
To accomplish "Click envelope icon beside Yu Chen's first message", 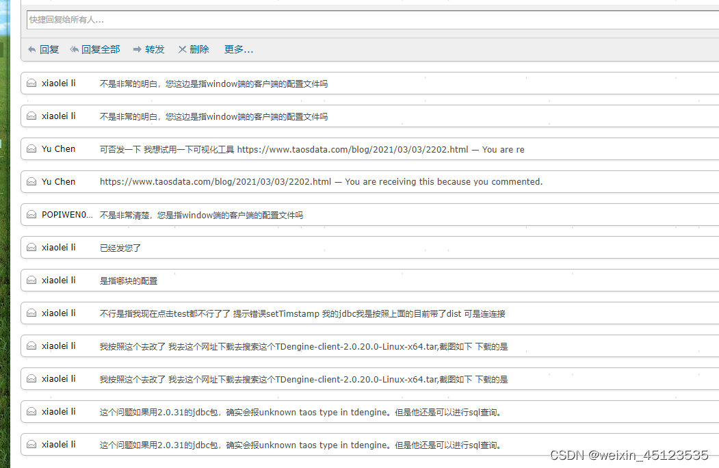I will (31, 148).
